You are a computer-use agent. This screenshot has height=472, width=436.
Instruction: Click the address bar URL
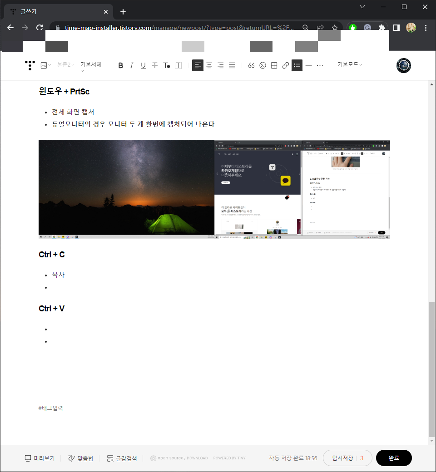tap(179, 28)
